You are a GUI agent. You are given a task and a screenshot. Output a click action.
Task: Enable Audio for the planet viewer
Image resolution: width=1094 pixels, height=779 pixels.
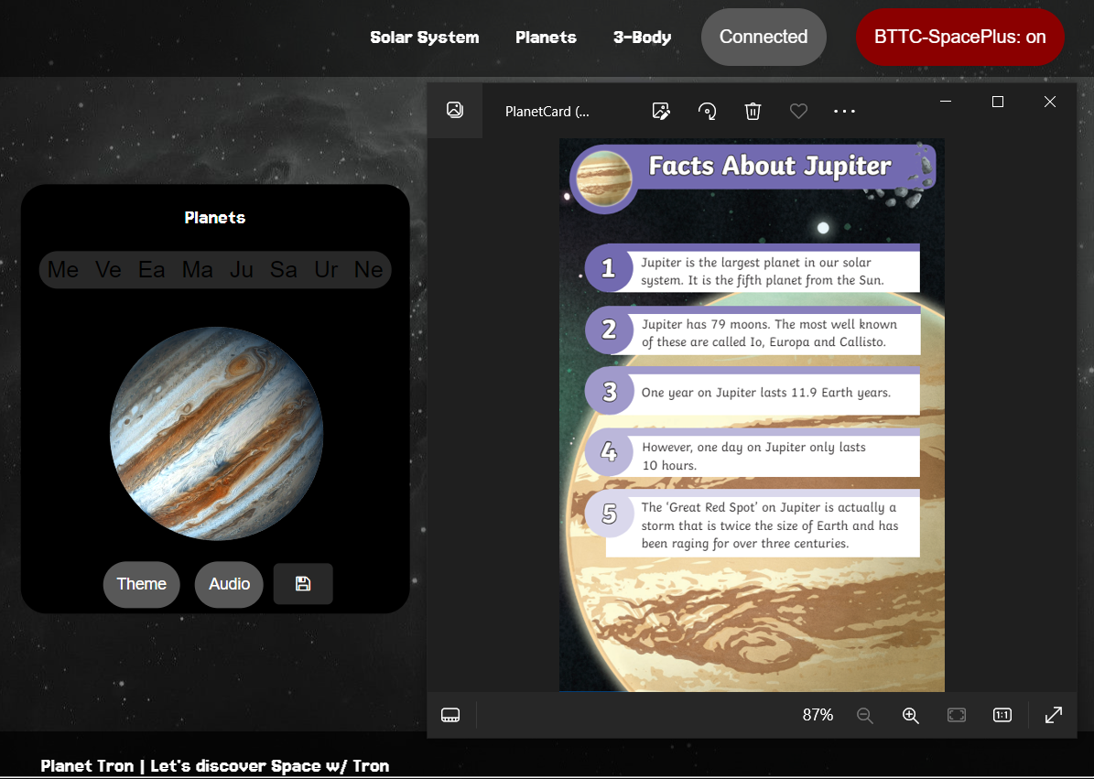[229, 584]
